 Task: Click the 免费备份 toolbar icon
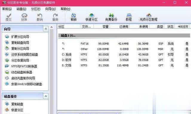click(111, 17)
